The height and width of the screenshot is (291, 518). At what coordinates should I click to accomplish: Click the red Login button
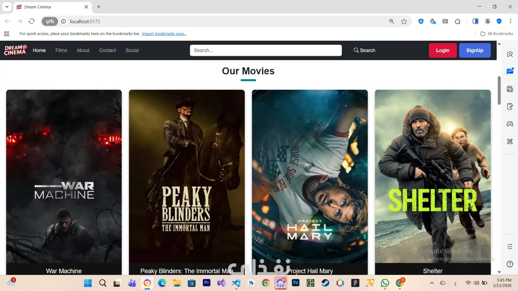tap(443, 50)
